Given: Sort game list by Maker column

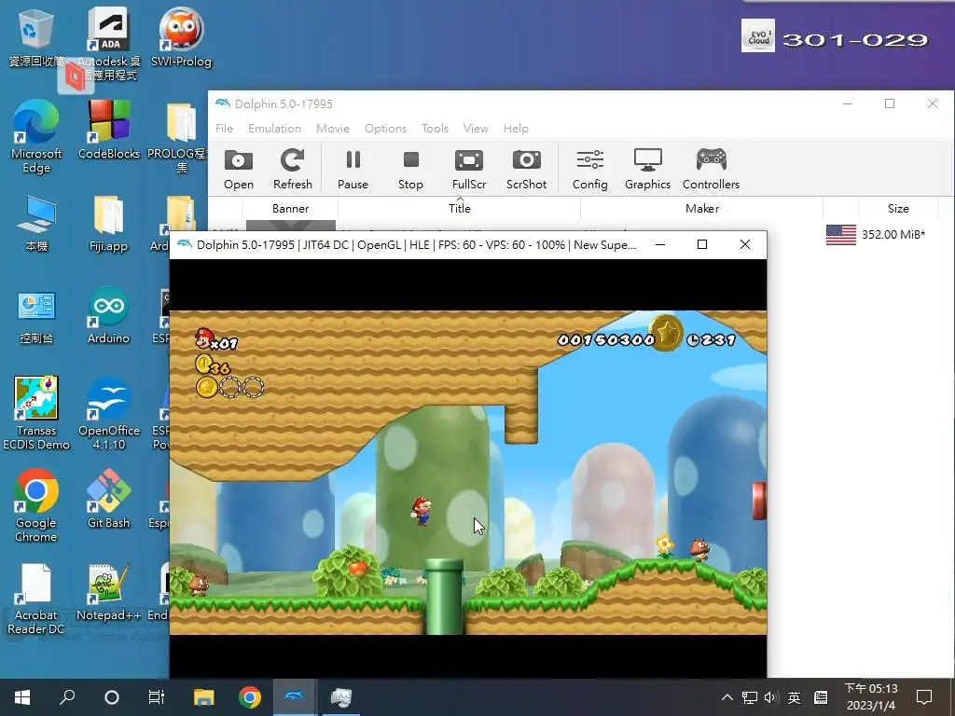Looking at the screenshot, I should [702, 208].
